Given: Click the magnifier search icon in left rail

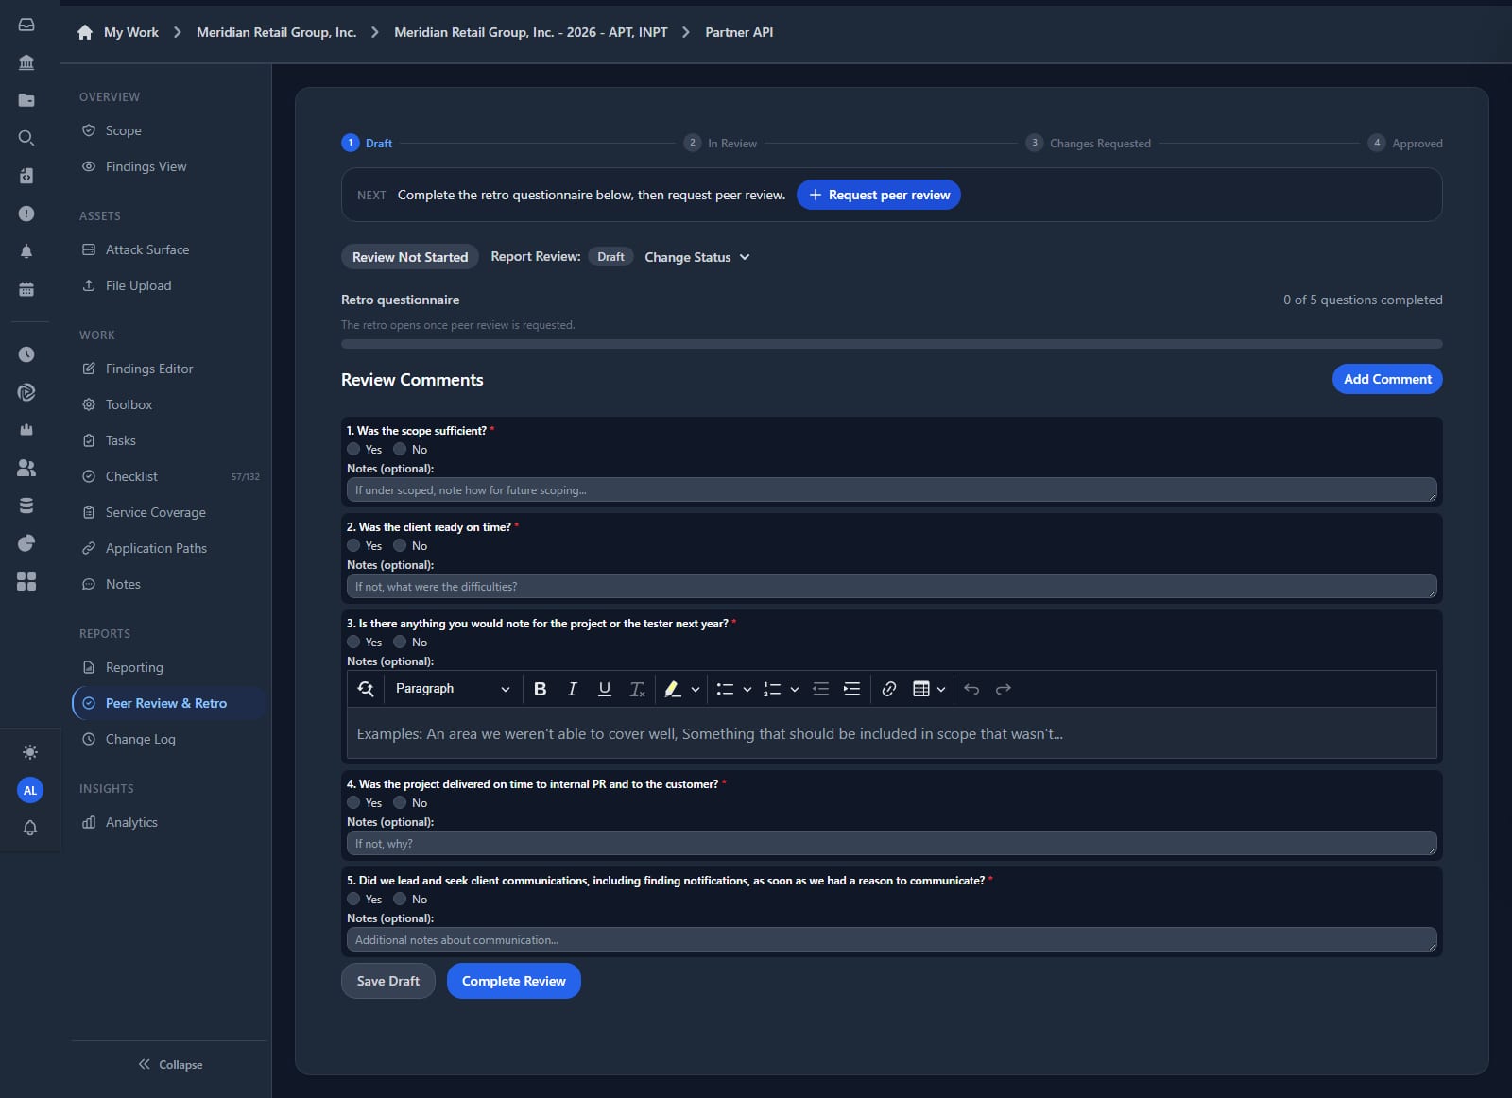Looking at the screenshot, I should point(26,138).
